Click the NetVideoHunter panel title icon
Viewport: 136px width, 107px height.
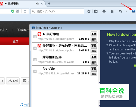(33, 28)
